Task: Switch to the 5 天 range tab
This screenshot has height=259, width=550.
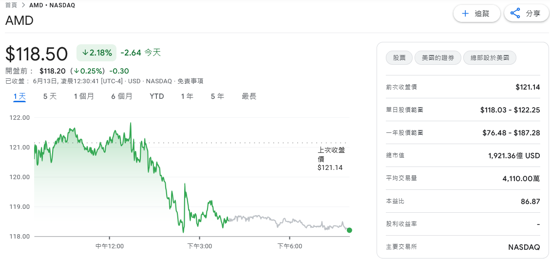Action: coord(50,96)
